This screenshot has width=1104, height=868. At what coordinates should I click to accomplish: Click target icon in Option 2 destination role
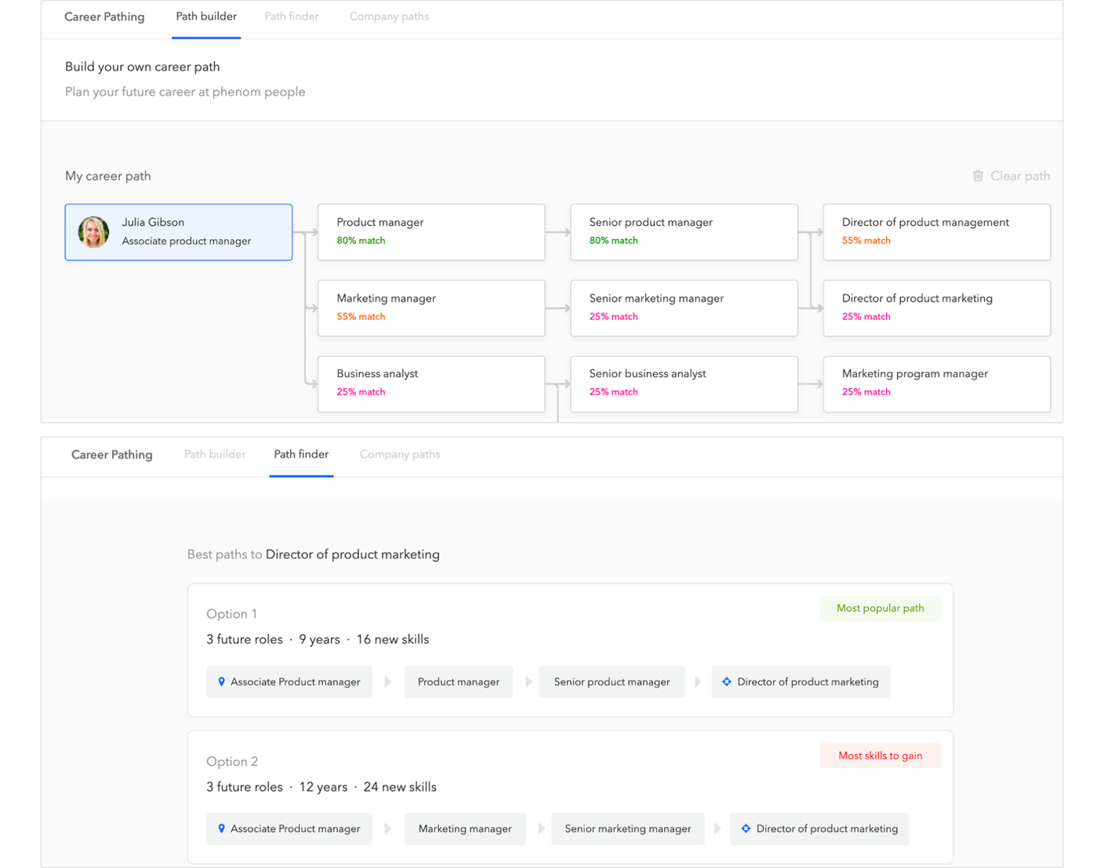[x=746, y=829]
